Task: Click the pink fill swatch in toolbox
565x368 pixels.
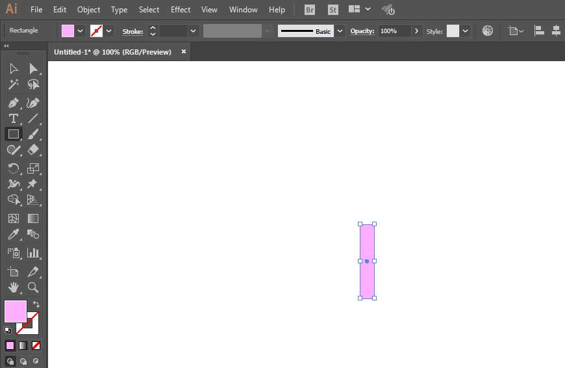Action: click(16, 311)
